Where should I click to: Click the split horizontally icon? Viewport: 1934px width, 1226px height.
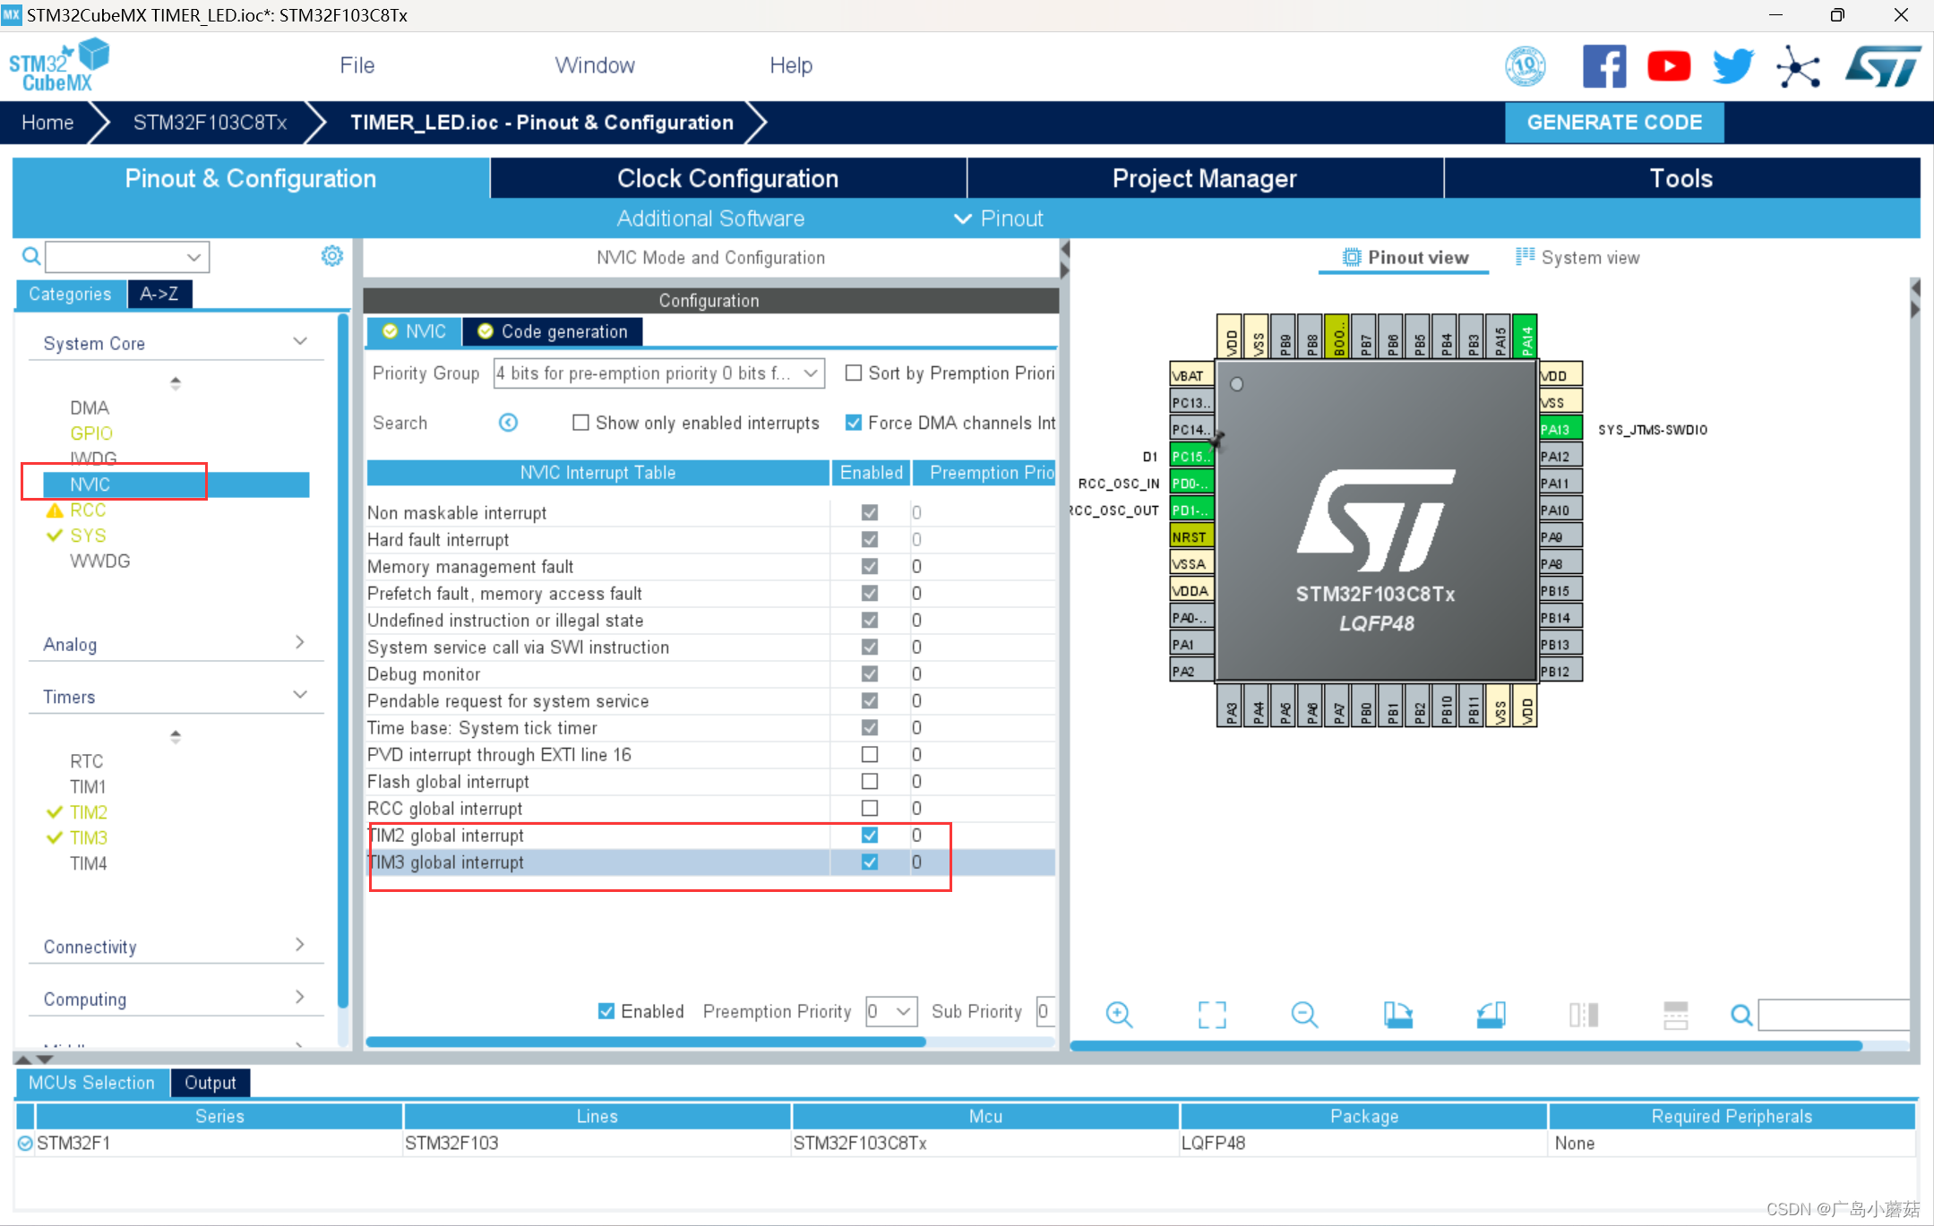click(1675, 1015)
